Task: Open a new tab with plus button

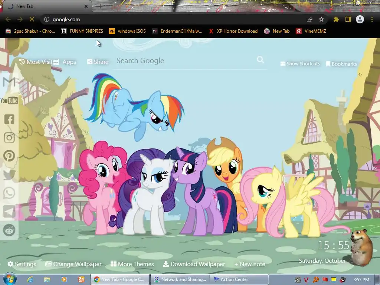Action: pyautogui.click(x=100, y=6)
